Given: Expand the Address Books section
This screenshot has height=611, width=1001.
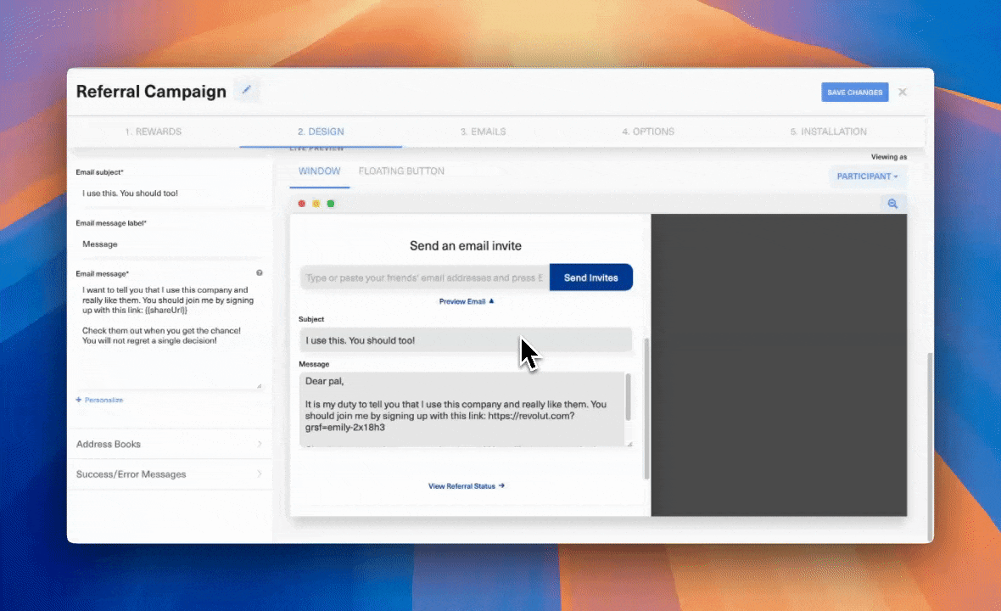Looking at the screenshot, I should click(170, 444).
